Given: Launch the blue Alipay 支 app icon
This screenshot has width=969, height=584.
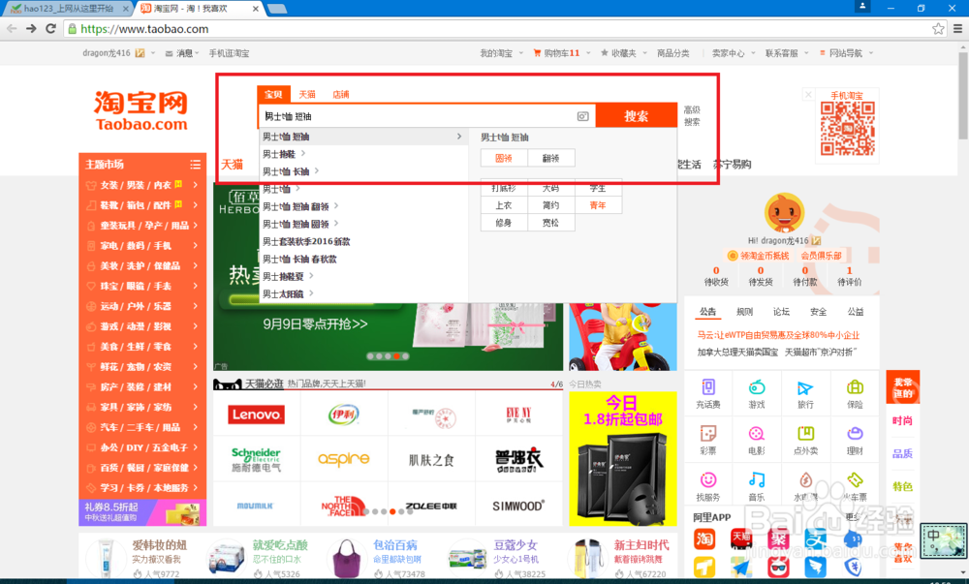Looking at the screenshot, I should click(816, 538).
